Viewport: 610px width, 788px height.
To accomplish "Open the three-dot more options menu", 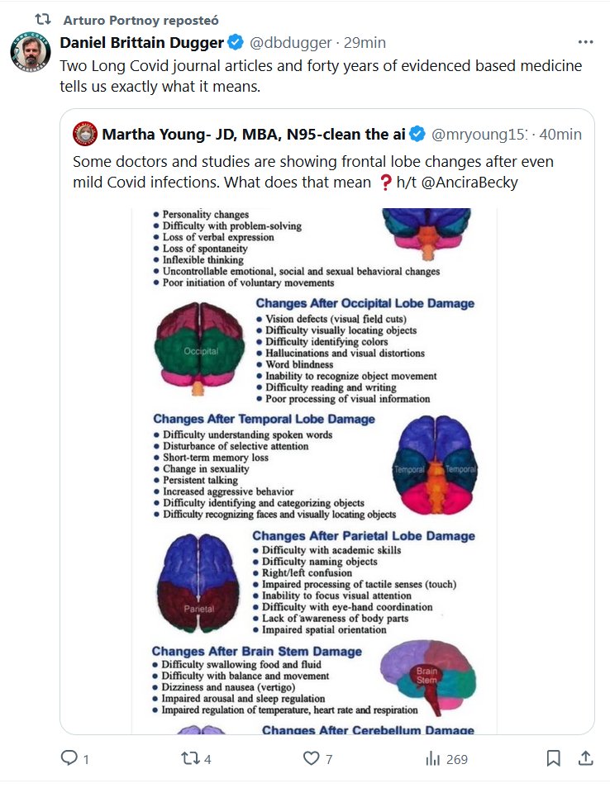I will point(585,43).
